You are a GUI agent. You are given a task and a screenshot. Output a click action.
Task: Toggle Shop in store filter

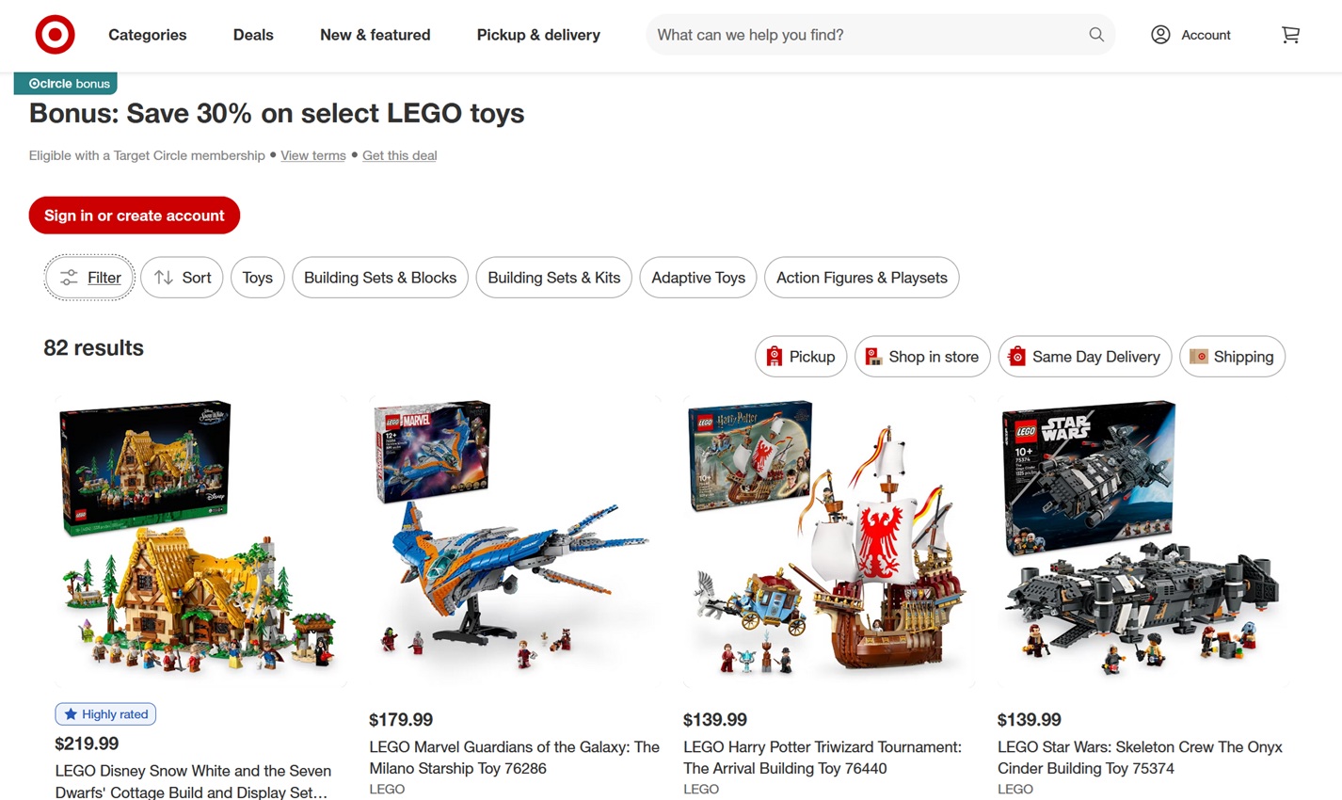pyautogui.click(x=922, y=357)
